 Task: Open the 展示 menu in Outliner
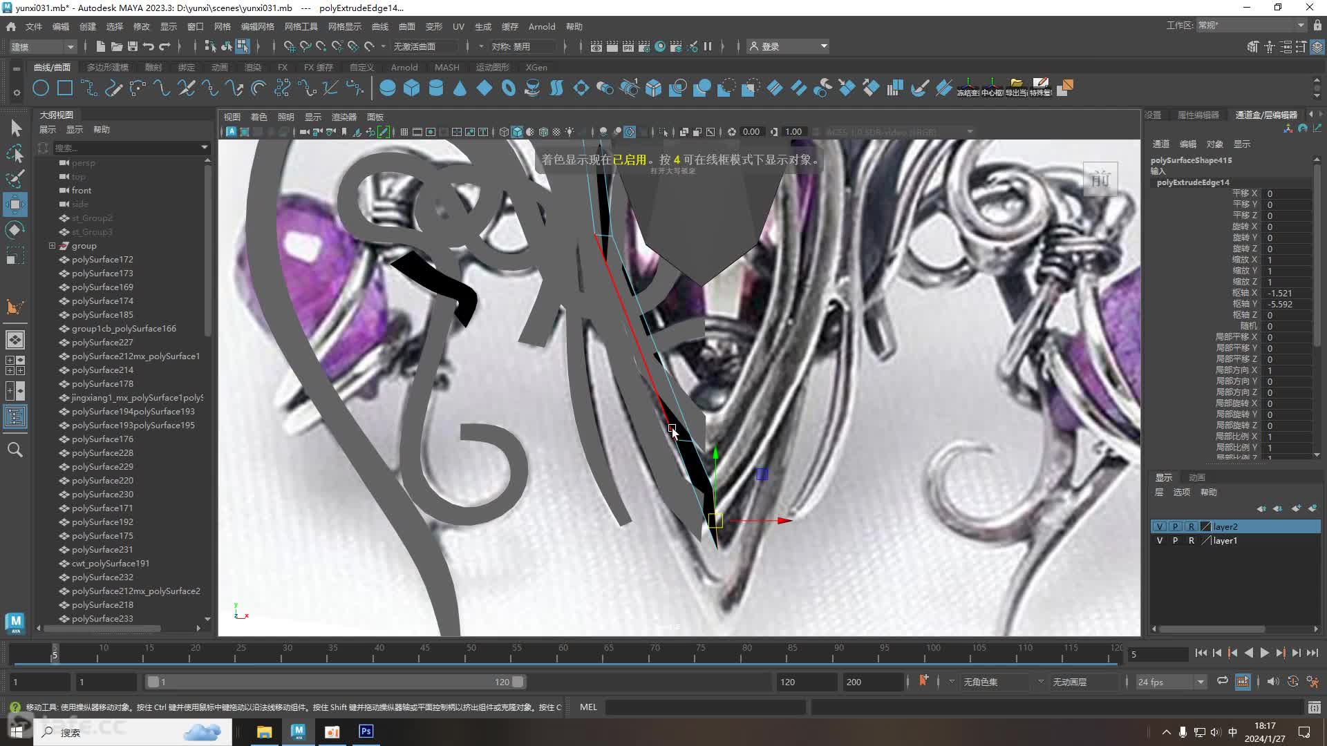coord(47,130)
